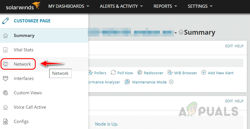Image resolution: width=250 pixels, height=129 pixels.
Task: Click the Pollers link
Action: [x=100, y=73]
